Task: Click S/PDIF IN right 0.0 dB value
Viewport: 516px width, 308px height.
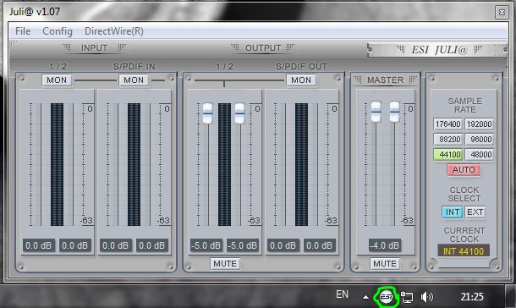Action: click(x=151, y=245)
